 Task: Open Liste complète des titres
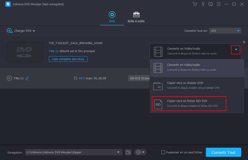tap(68, 59)
